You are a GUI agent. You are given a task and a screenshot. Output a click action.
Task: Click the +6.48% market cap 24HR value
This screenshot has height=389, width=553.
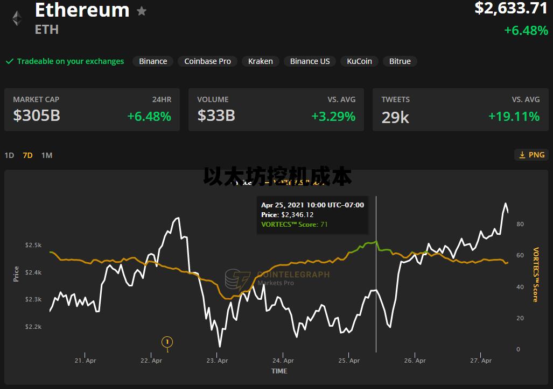pyautogui.click(x=149, y=117)
